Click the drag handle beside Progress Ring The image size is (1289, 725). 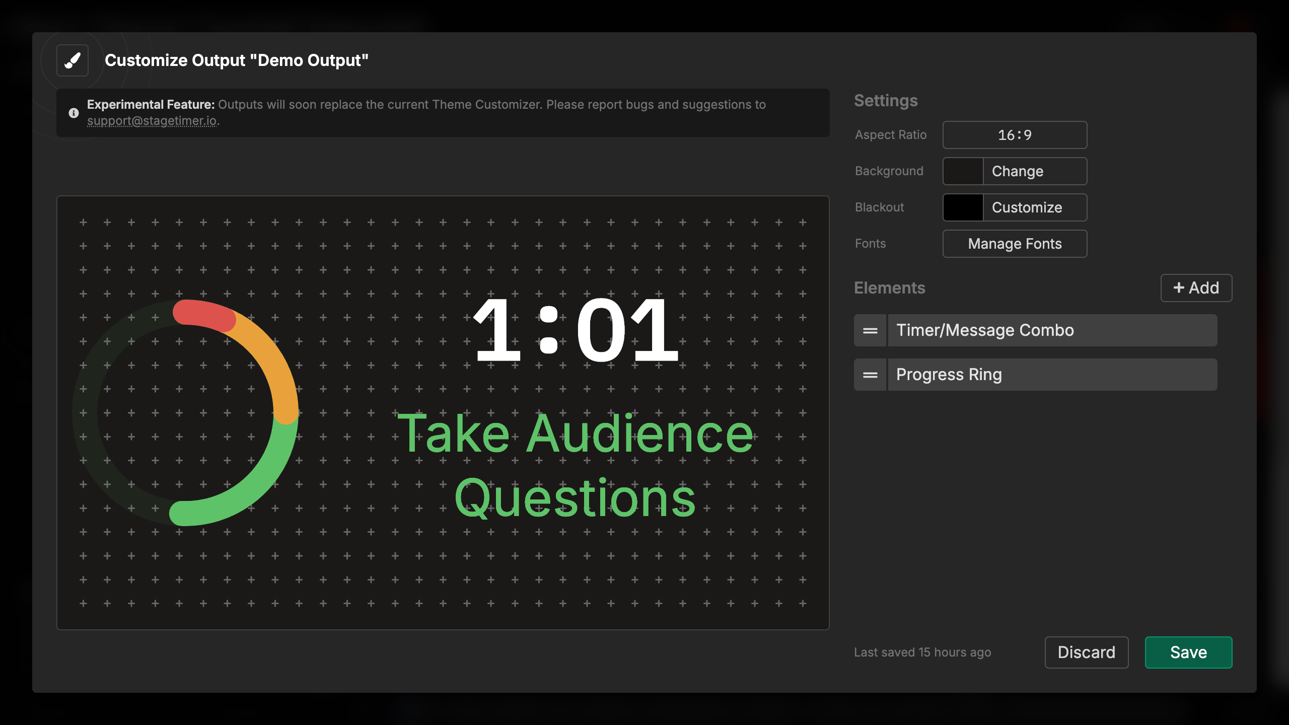coord(870,374)
